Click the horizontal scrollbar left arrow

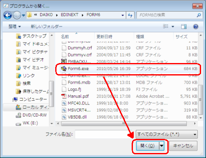(58, 124)
